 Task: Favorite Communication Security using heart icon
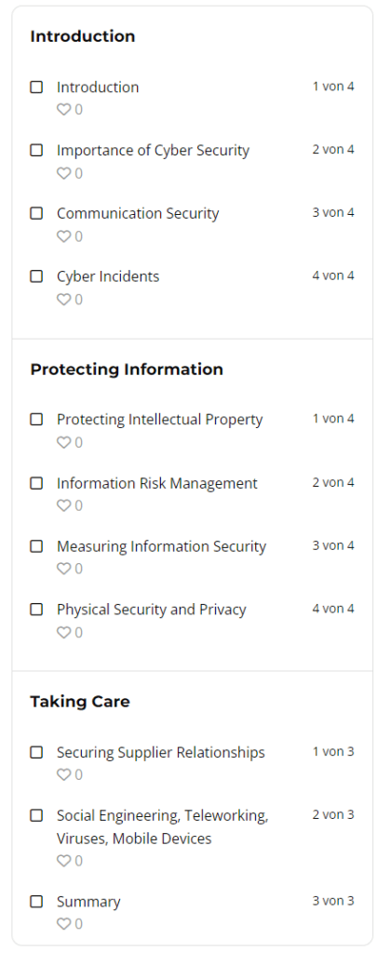64,236
